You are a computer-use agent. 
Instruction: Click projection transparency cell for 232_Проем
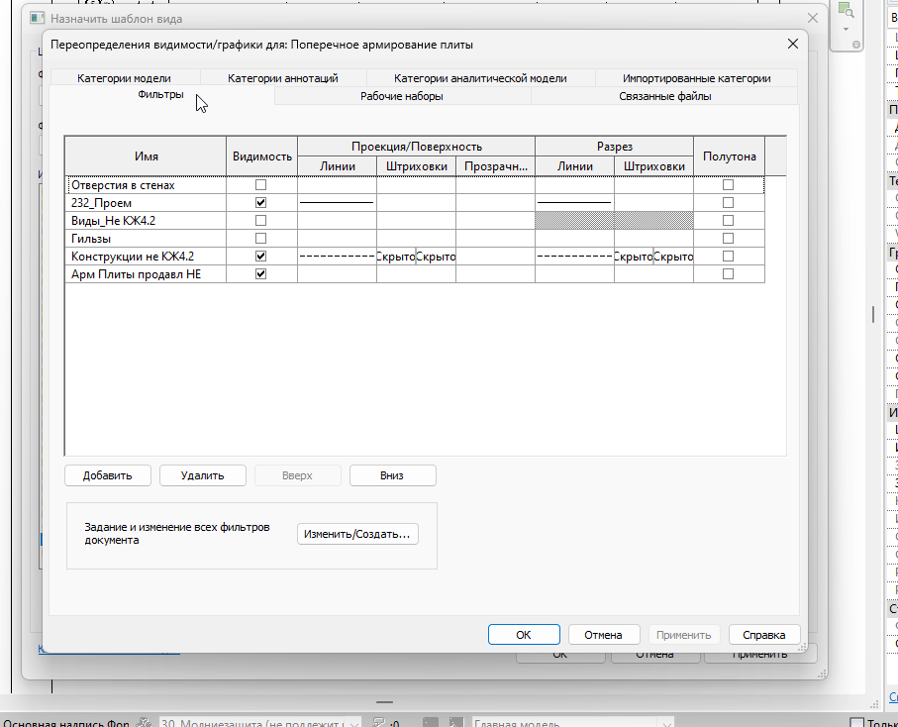pos(495,202)
